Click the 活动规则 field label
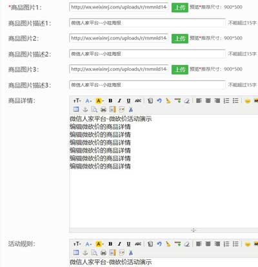Viewport: 258px width, 267px height. (x=21, y=244)
